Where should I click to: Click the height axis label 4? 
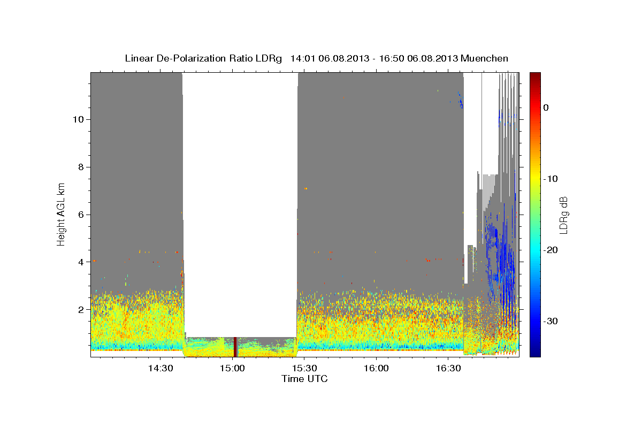pyautogui.click(x=80, y=262)
